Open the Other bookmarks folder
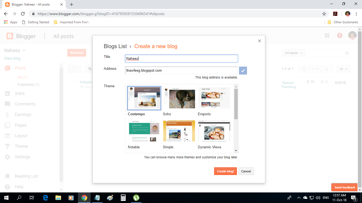Image resolution: width=362 pixels, height=203 pixels. pyautogui.click(x=343, y=22)
